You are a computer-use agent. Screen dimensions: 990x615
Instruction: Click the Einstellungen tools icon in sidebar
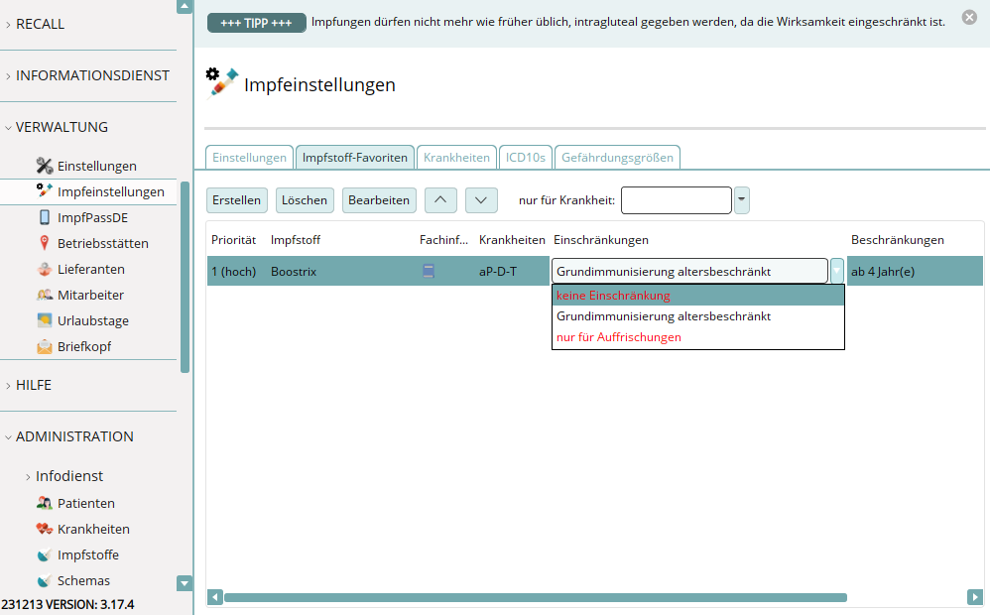(45, 166)
